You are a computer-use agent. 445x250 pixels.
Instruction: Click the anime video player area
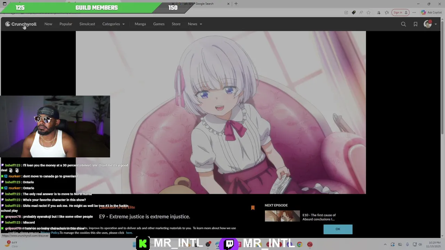point(221,112)
